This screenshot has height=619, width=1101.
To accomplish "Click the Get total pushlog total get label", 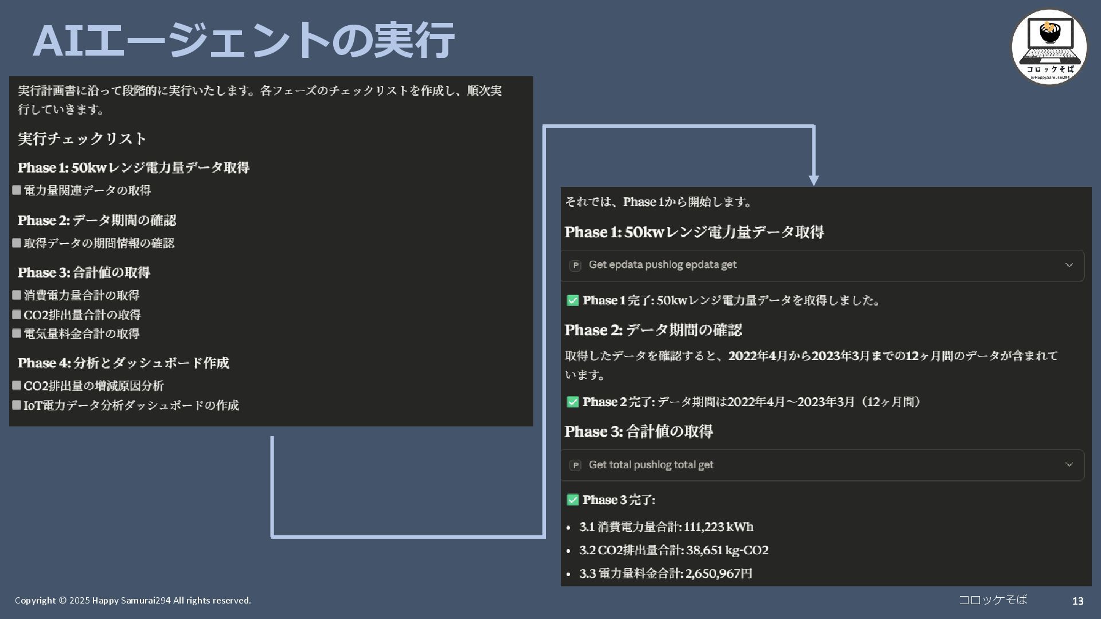I will tap(651, 465).
